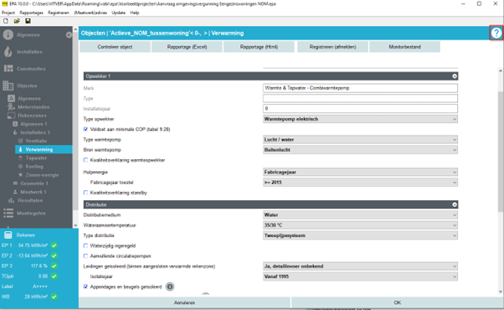Open the Fabricagejaar toestel dropdown
This screenshot has width=504, height=310.
point(360,183)
